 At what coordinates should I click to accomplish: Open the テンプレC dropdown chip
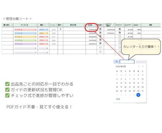click(x=25, y=37)
